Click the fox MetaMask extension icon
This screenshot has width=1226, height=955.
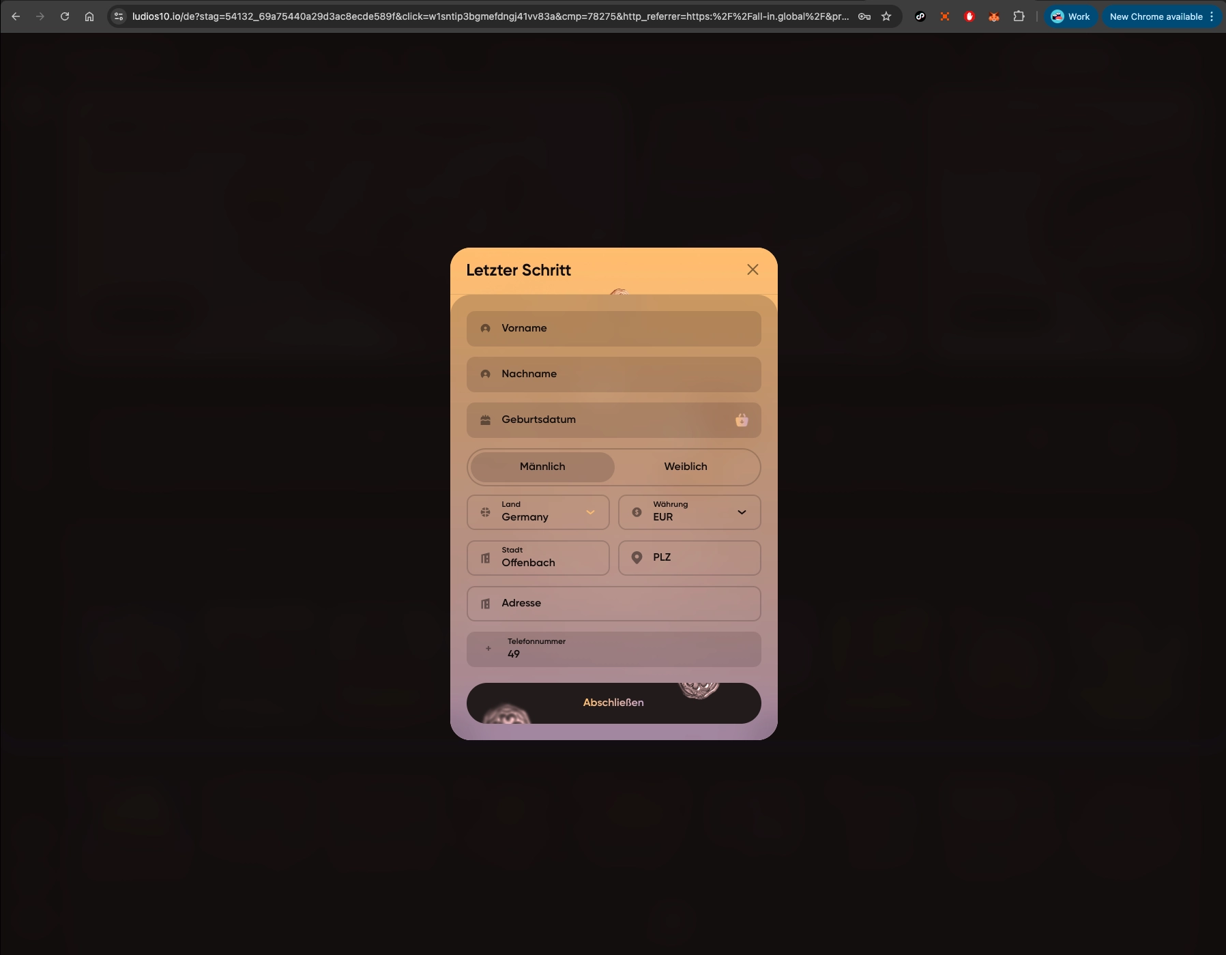(x=994, y=16)
